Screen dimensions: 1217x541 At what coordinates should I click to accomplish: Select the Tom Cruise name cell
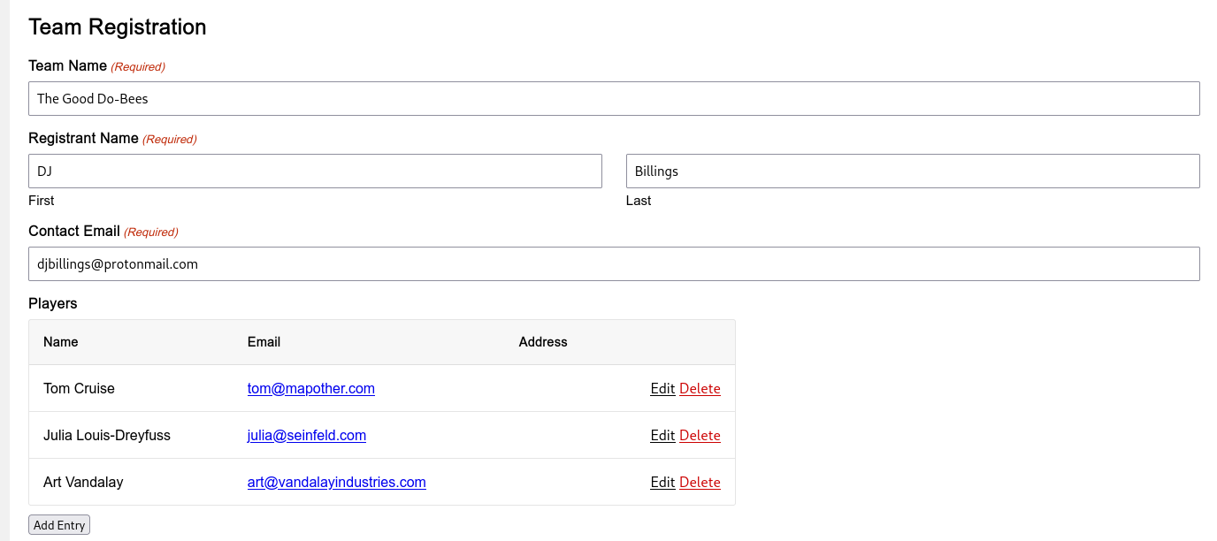tap(79, 388)
